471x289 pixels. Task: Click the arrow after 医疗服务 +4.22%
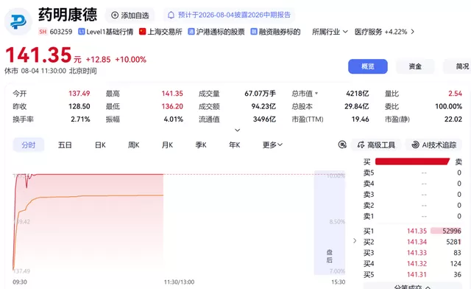coord(413,32)
